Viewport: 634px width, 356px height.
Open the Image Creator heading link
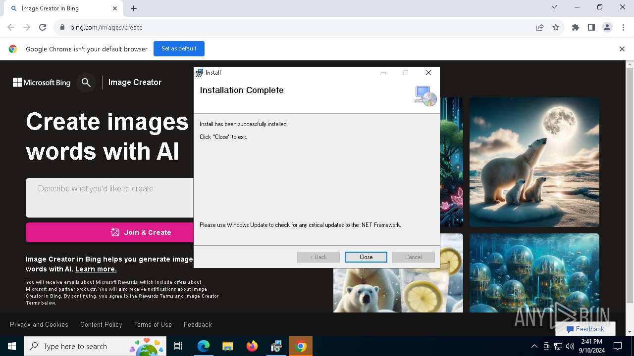[x=135, y=83]
